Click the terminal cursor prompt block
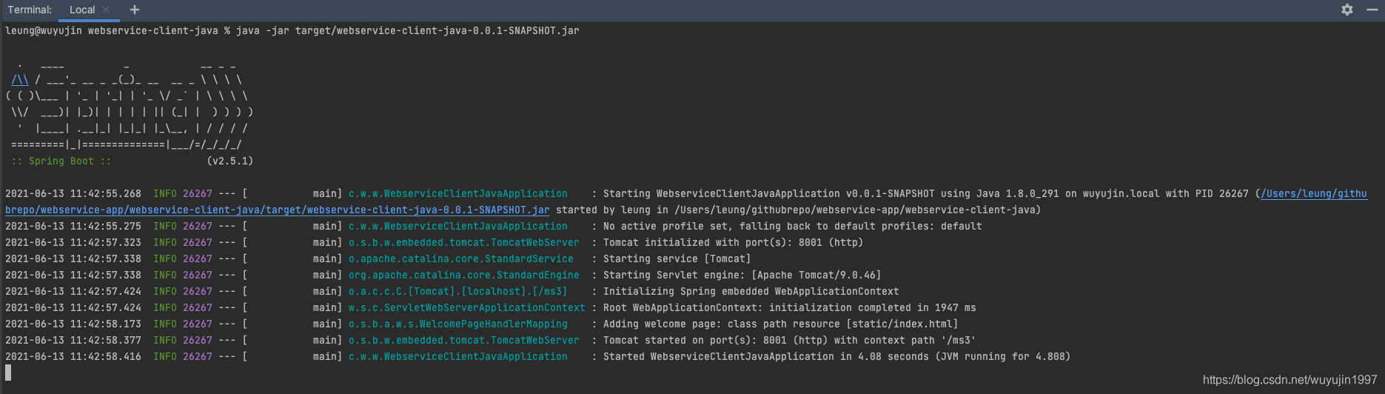The image size is (1385, 394). tap(8, 373)
